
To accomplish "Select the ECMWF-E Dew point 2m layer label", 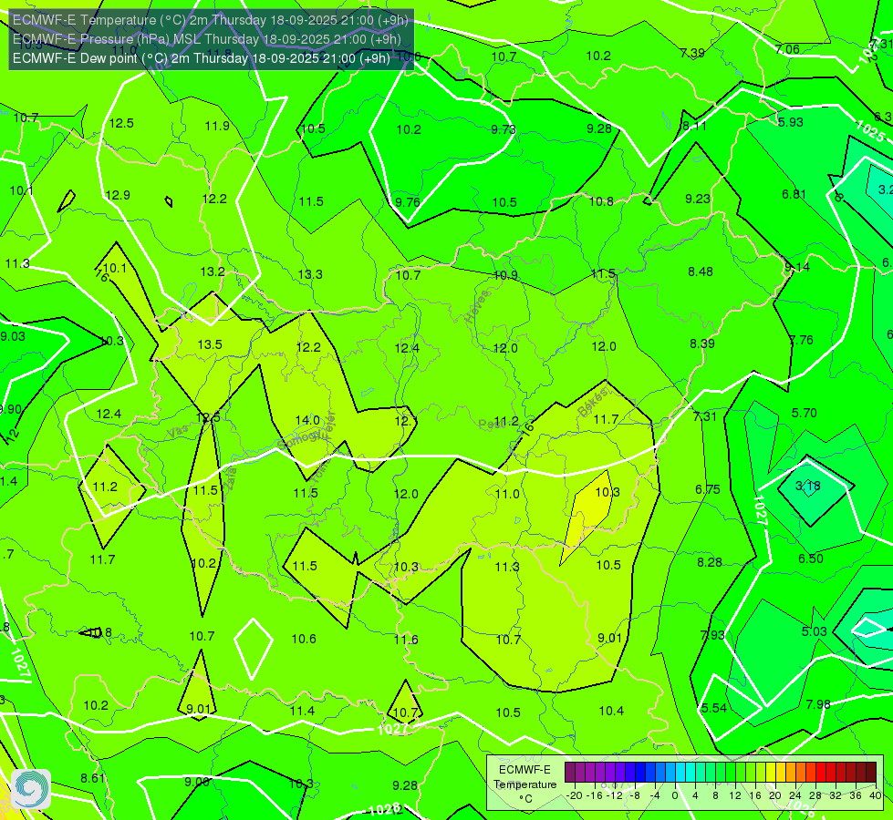I will click(x=201, y=58).
